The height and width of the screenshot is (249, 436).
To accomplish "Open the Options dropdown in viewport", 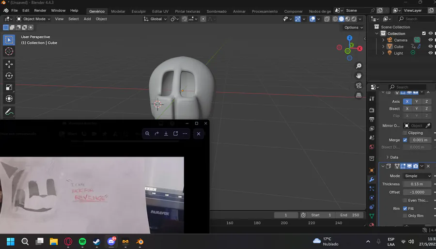I will coord(354,28).
